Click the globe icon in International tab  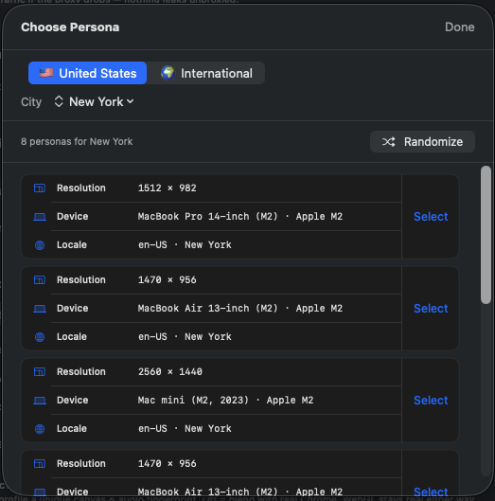click(x=168, y=73)
